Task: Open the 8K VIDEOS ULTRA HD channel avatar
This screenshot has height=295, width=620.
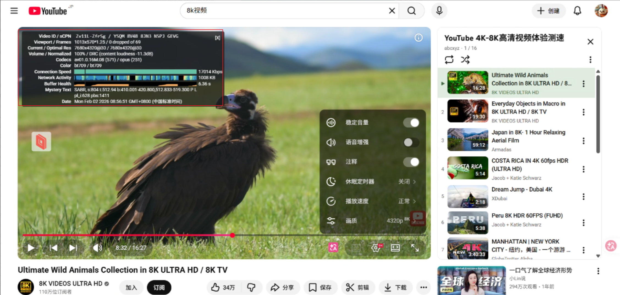Action: click(x=26, y=287)
